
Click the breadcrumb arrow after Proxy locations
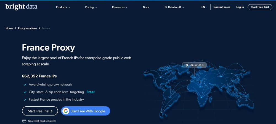pos(39,28)
